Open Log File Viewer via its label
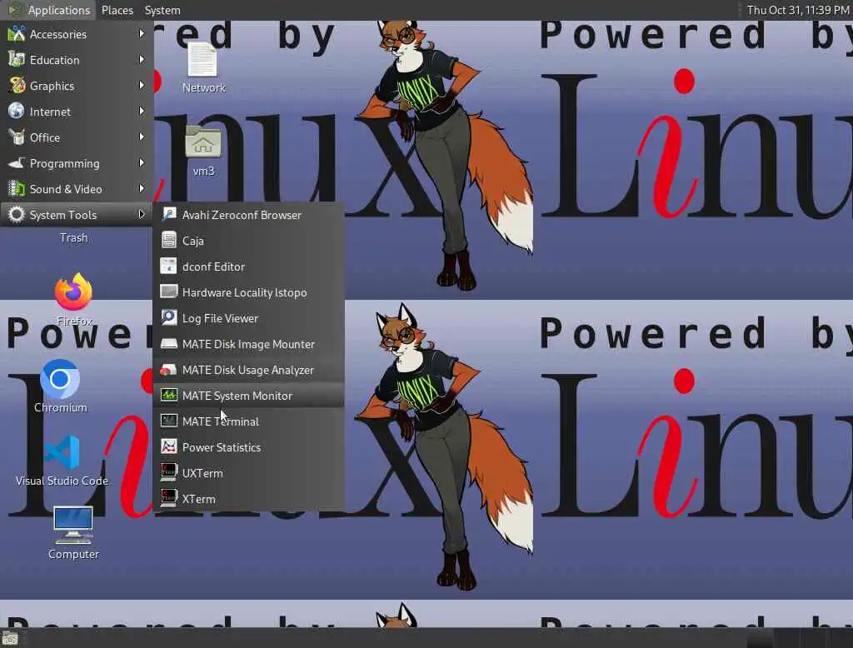The image size is (853, 648). coord(220,318)
